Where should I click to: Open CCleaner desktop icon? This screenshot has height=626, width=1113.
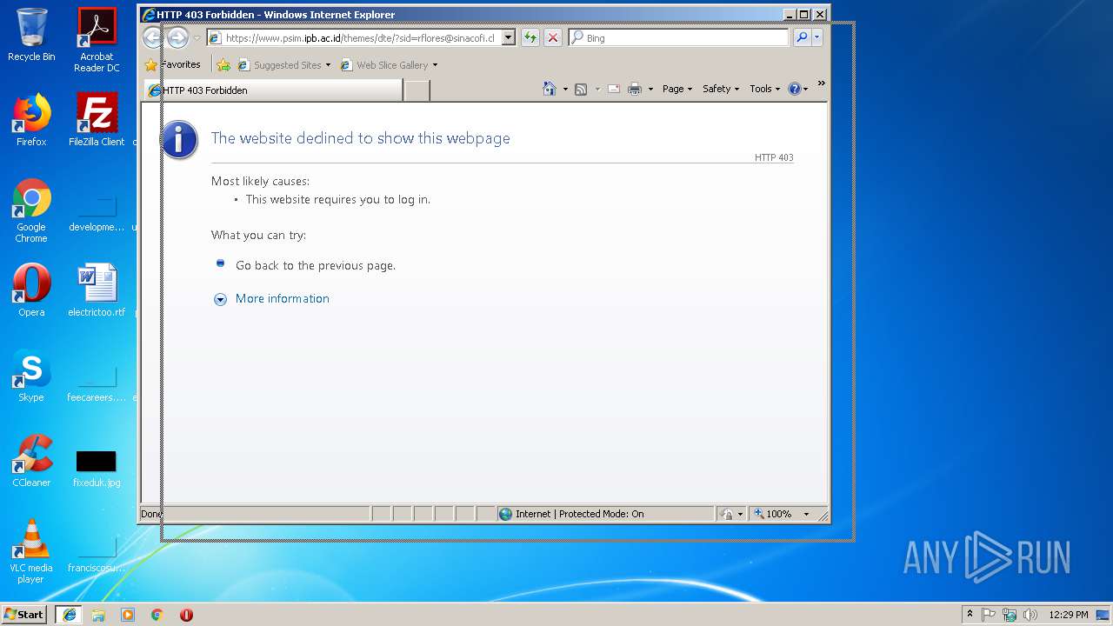point(31,461)
